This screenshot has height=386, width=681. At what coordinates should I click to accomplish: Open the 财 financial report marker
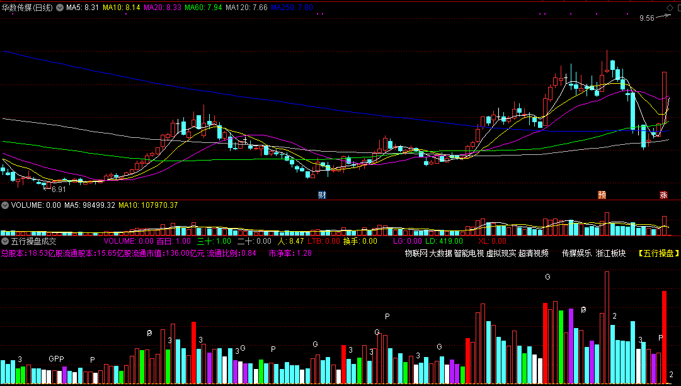[x=322, y=195]
